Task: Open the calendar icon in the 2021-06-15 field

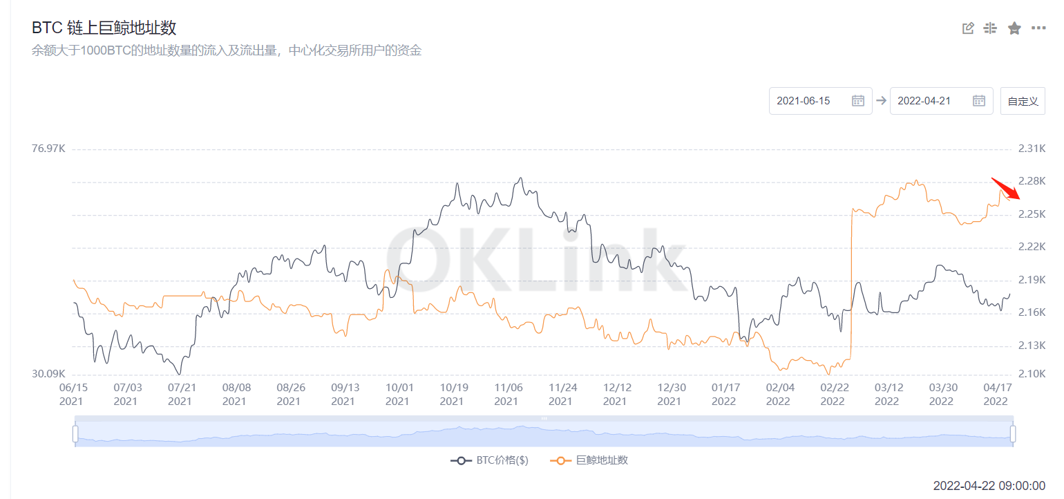Action: pyautogui.click(x=858, y=100)
